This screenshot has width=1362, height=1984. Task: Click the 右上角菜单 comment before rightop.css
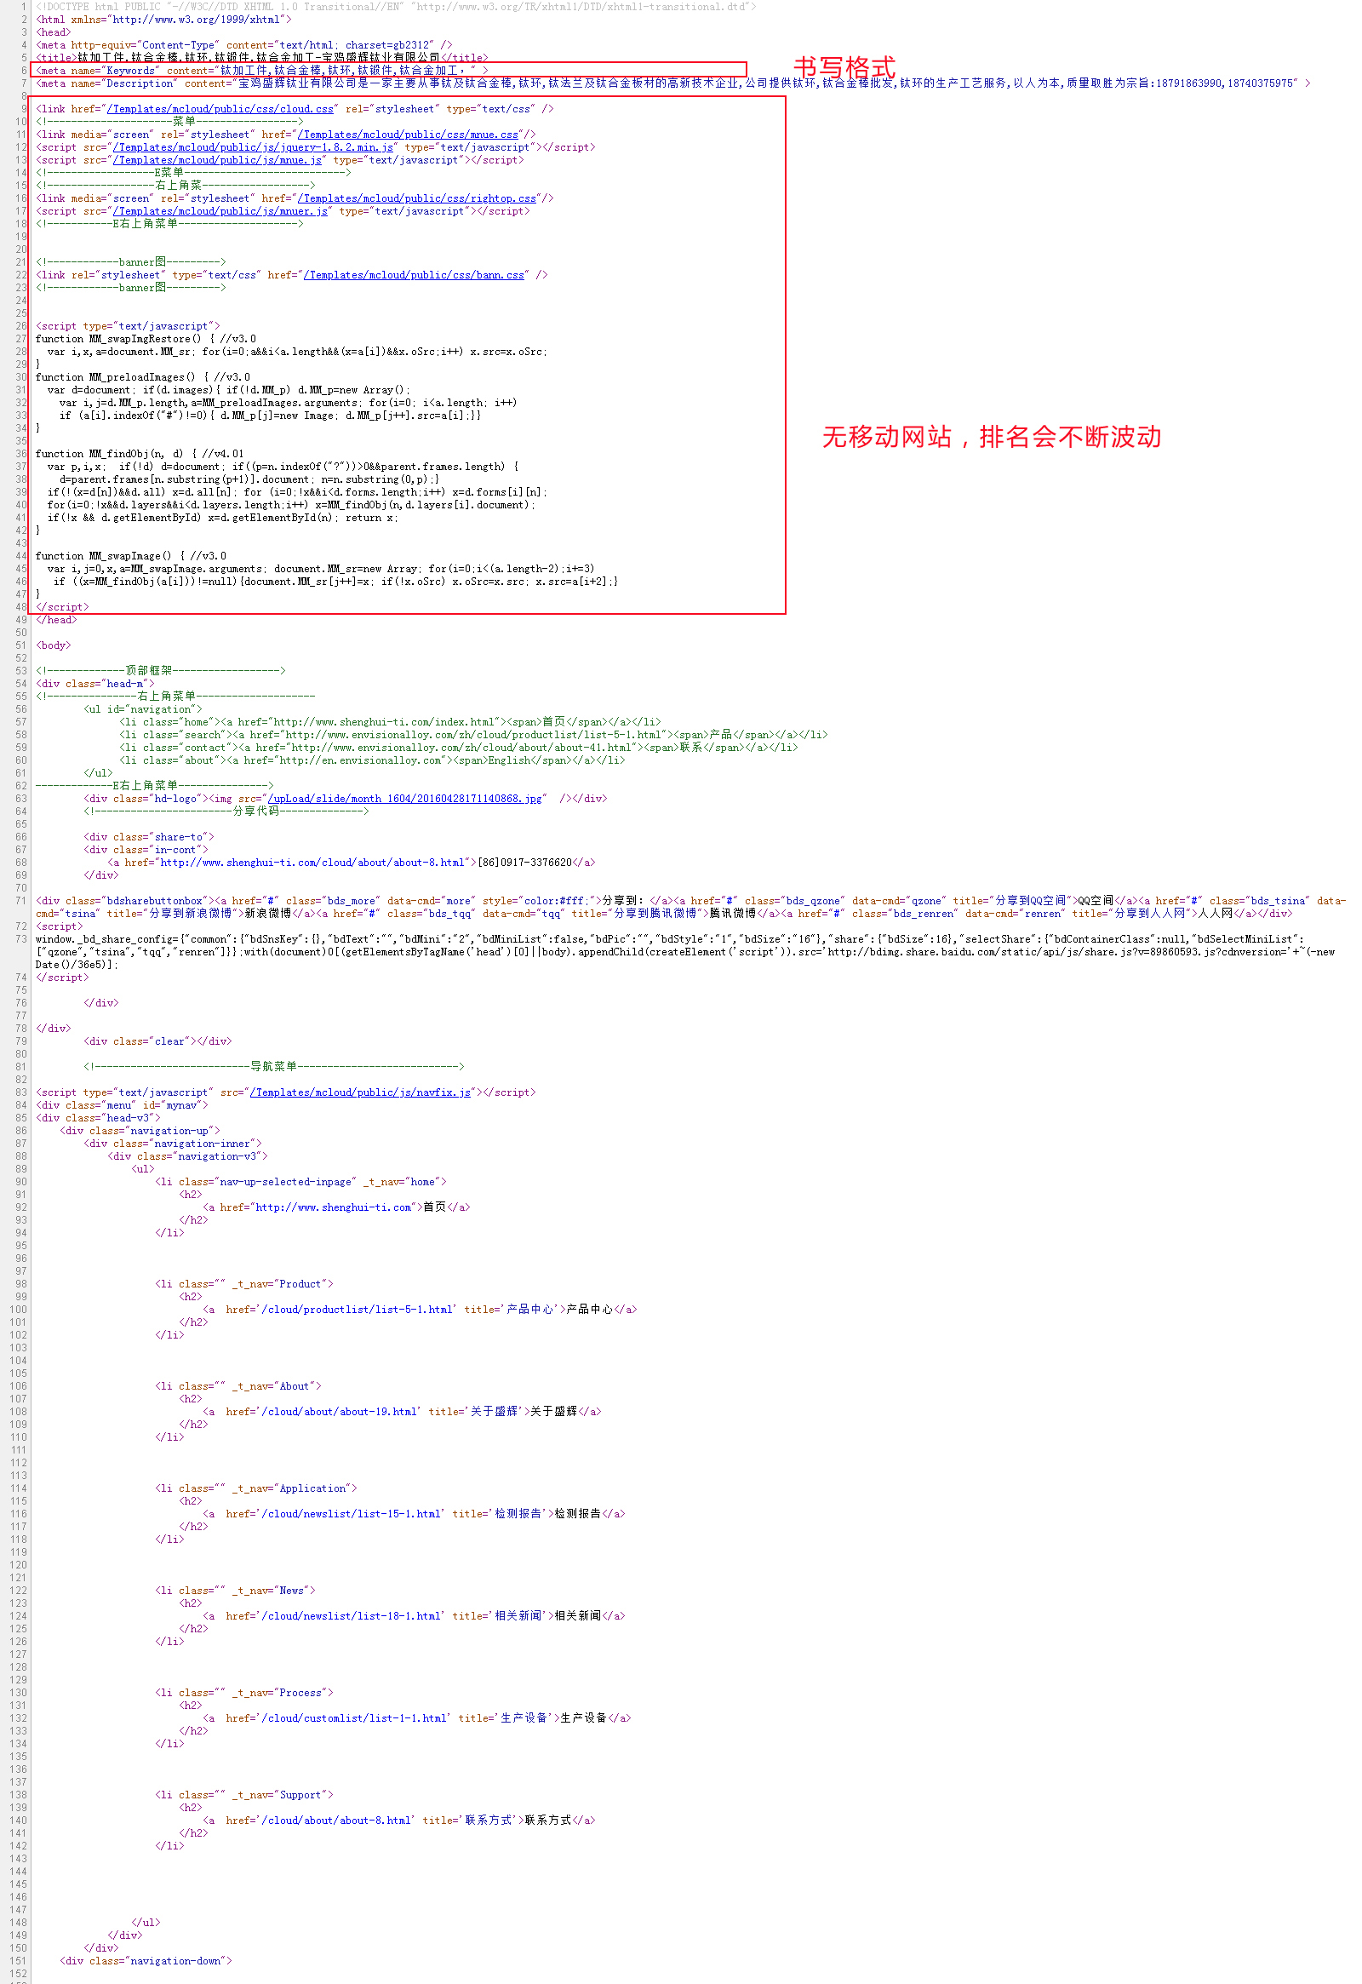pyautogui.click(x=176, y=186)
